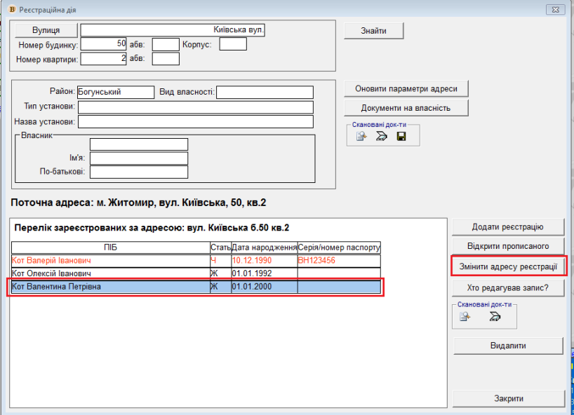Screen dimensions: 574x415
Task: Close the 'Реєстраційна дія' window
Action: (554, 9)
